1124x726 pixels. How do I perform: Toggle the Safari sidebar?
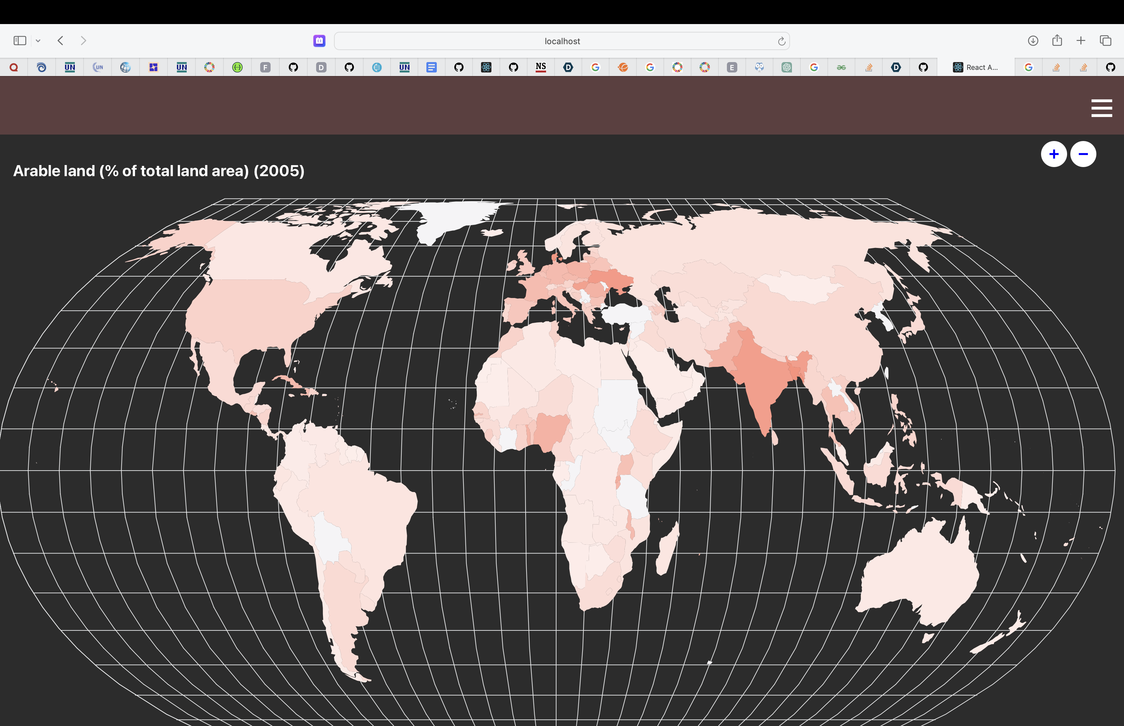coord(20,41)
